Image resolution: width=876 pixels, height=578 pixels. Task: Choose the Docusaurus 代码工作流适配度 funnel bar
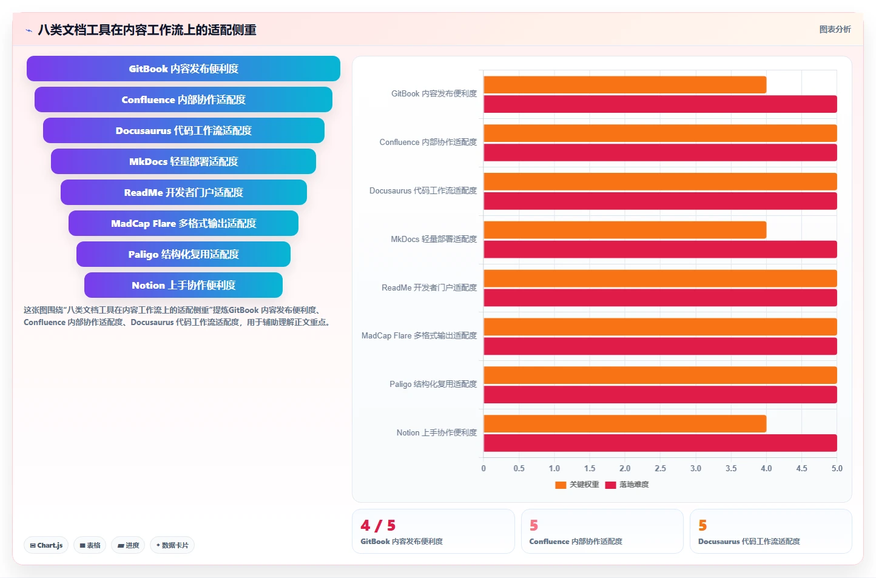tap(183, 130)
